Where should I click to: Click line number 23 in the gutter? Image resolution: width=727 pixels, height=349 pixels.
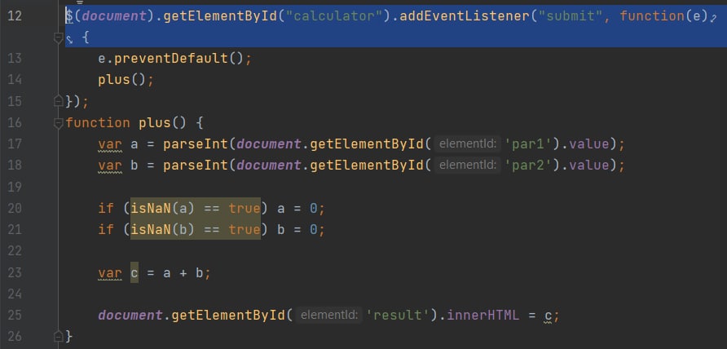[15, 272]
